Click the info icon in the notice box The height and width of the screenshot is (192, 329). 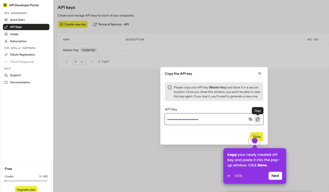pos(170,87)
